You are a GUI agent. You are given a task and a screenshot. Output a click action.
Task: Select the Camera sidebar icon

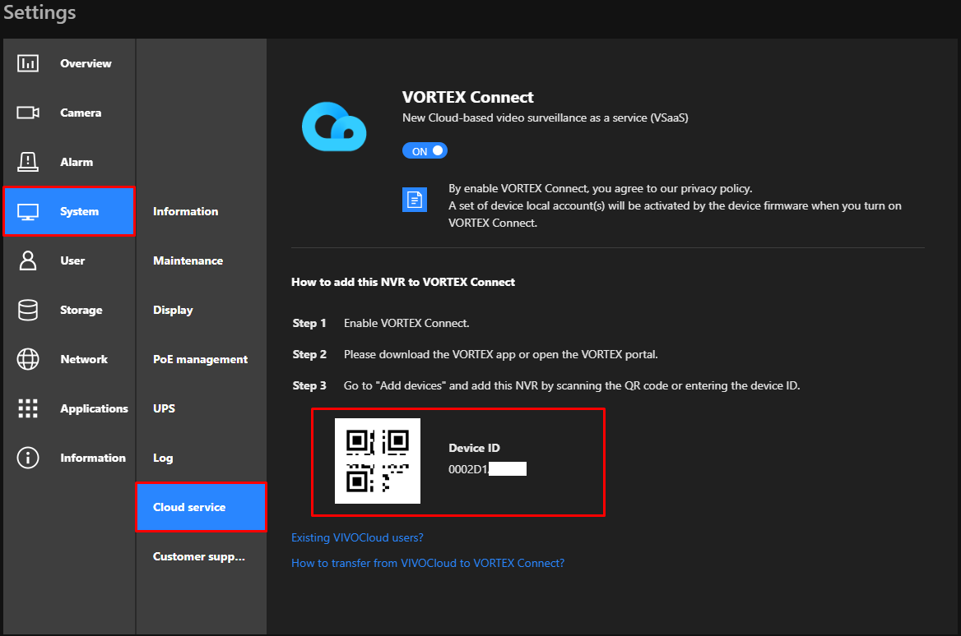[27, 113]
